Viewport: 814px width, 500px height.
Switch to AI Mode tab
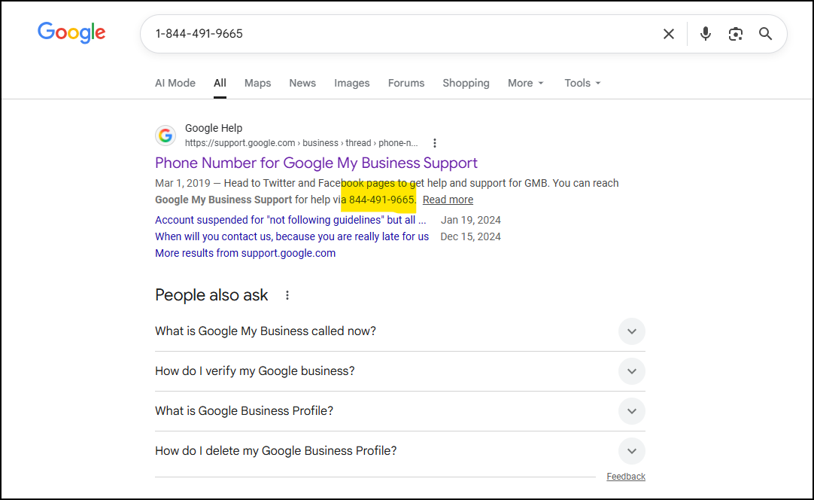[x=175, y=83]
